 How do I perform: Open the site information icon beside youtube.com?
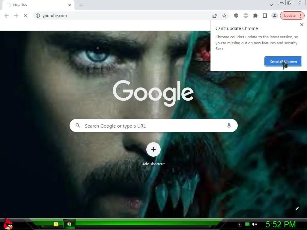(38, 16)
